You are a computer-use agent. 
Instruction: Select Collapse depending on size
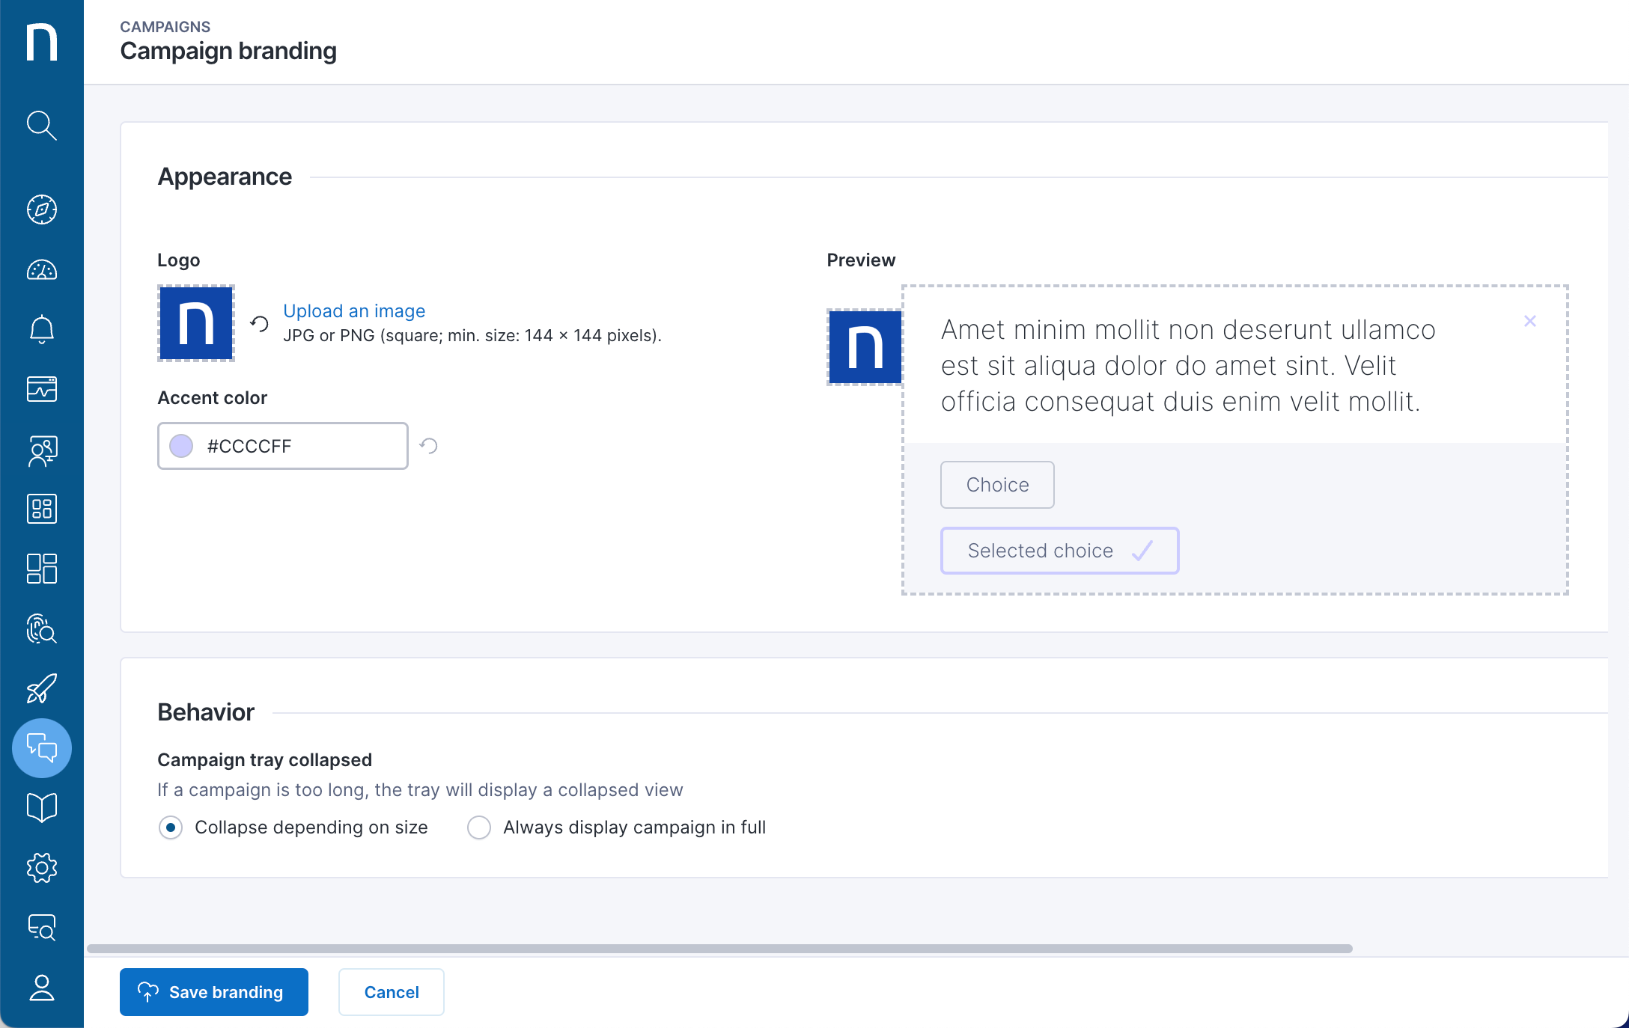[x=171, y=827]
